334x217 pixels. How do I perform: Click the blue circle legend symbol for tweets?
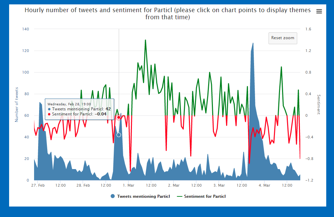[x=113, y=196]
